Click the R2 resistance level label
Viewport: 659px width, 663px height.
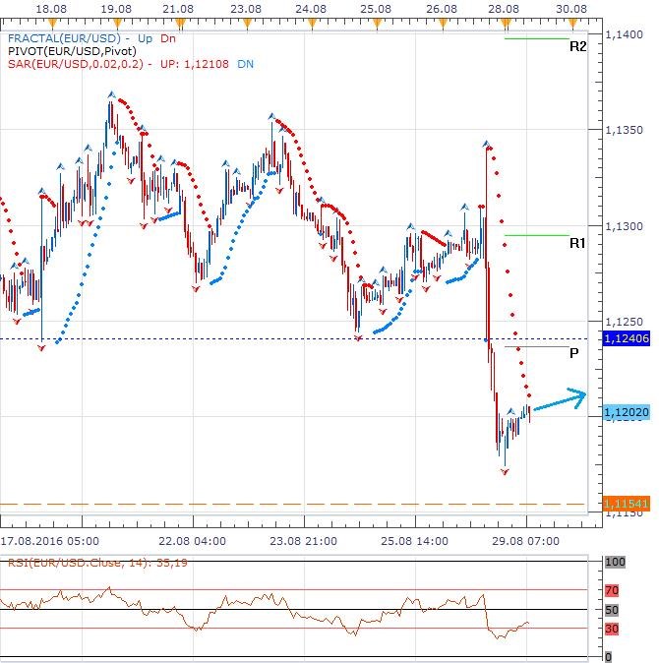(x=578, y=46)
